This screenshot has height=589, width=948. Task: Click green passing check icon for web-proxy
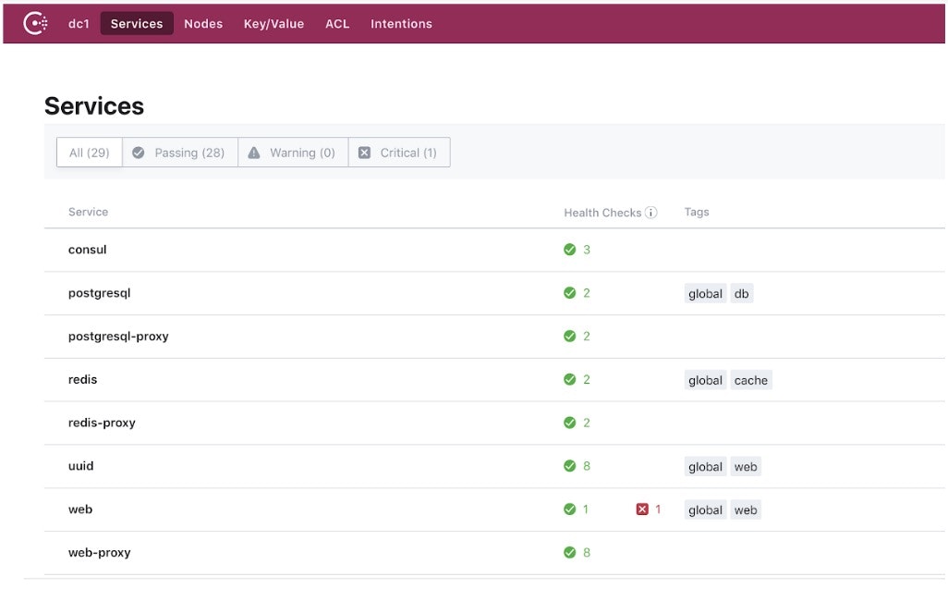[570, 553]
